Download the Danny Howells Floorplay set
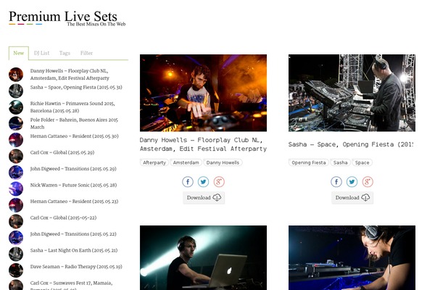This screenshot has height=290, width=435. [204, 198]
